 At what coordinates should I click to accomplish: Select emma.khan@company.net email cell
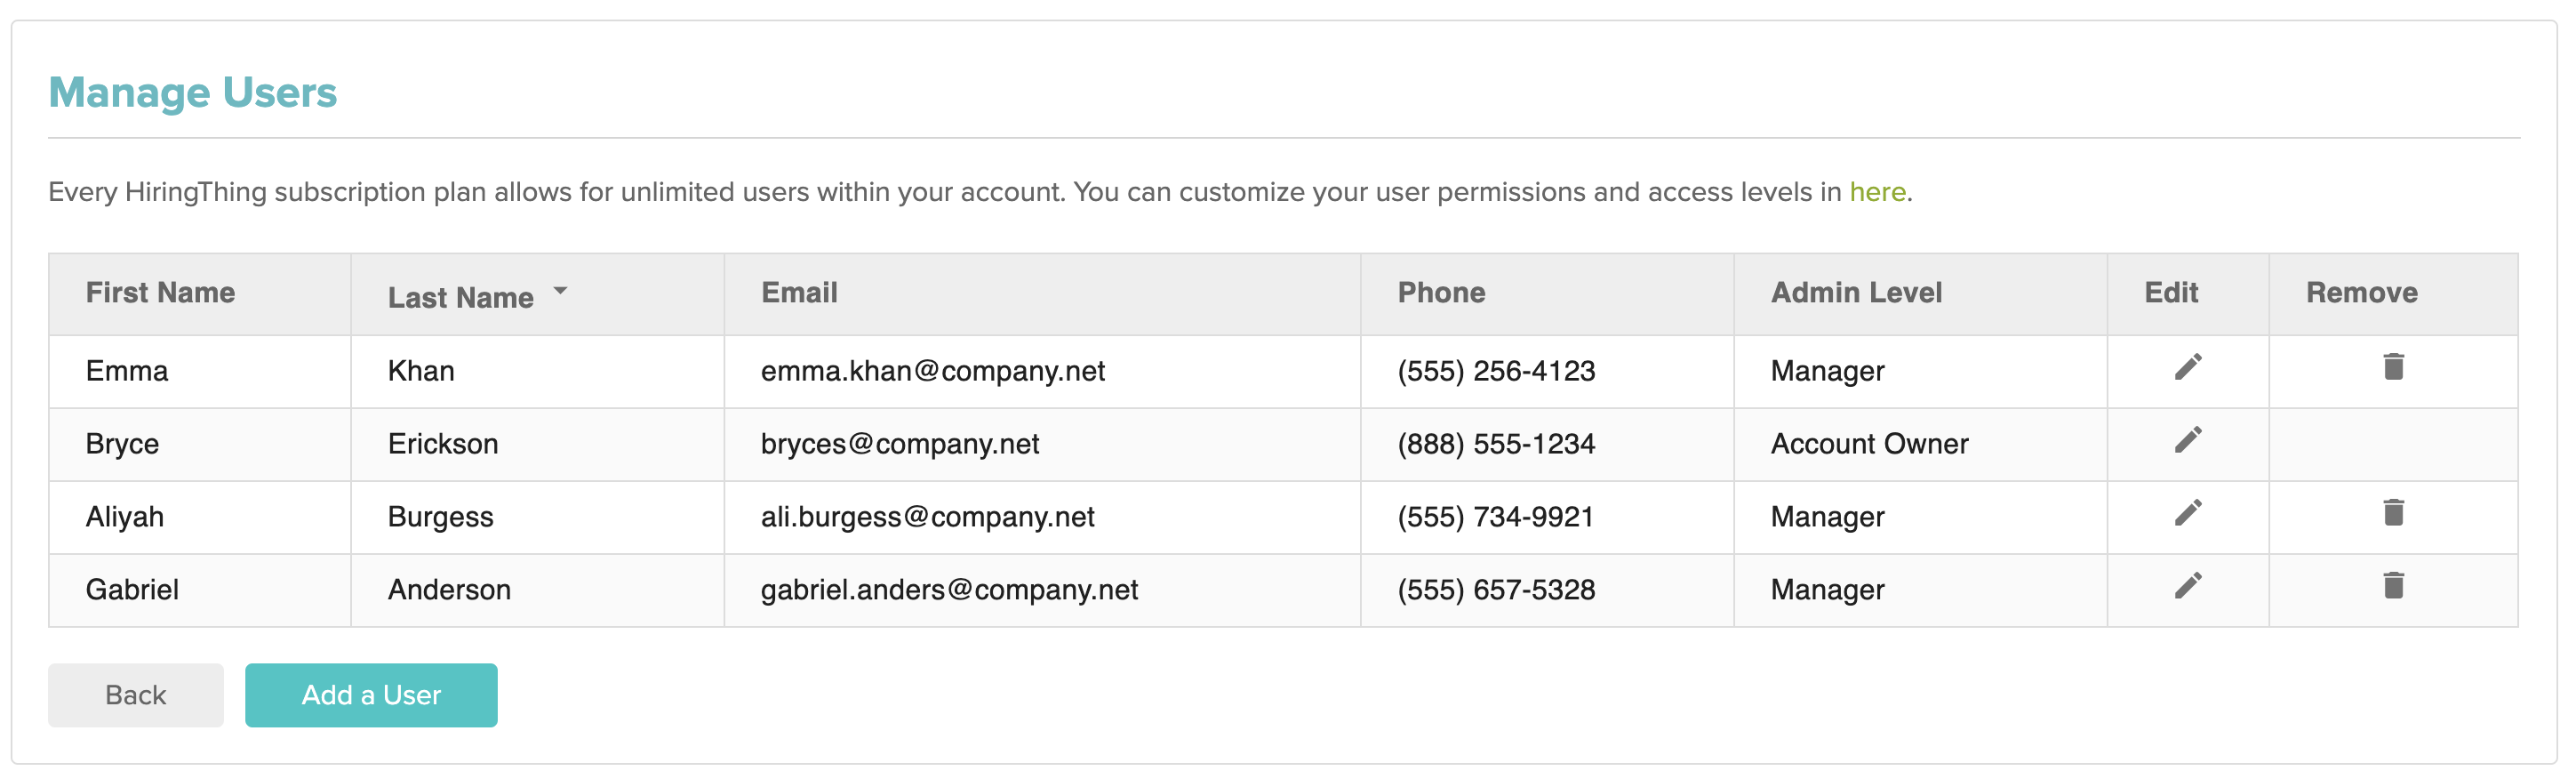[x=932, y=371]
